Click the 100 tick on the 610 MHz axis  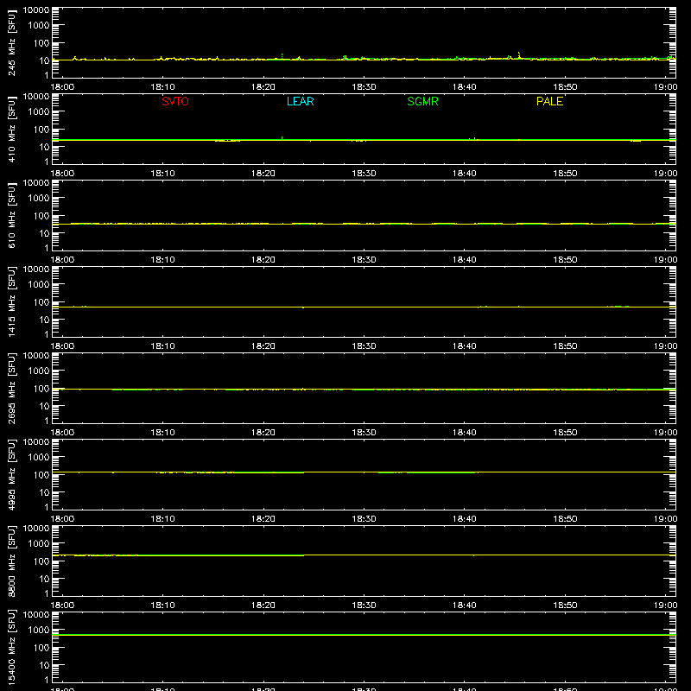point(41,215)
